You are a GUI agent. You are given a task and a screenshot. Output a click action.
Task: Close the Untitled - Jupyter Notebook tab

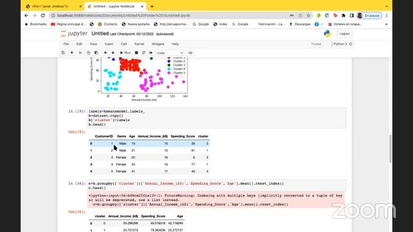(142, 6)
